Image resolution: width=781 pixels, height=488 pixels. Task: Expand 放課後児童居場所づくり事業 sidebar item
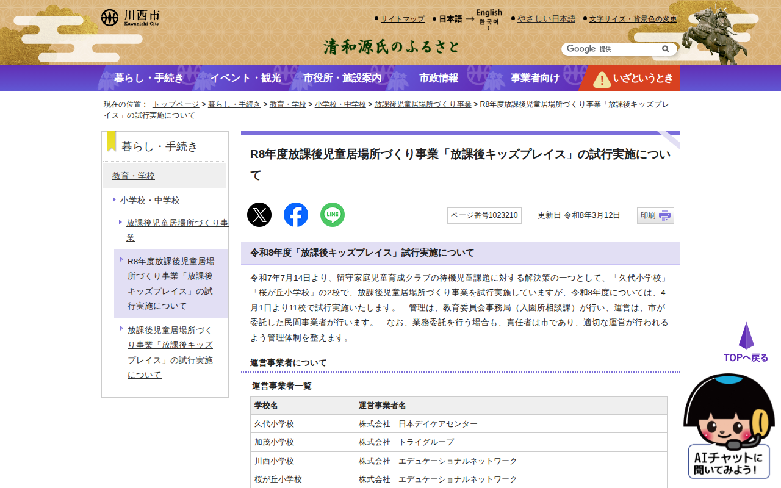pos(177,230)
